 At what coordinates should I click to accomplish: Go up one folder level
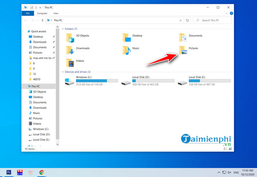(x=42, y=21)
